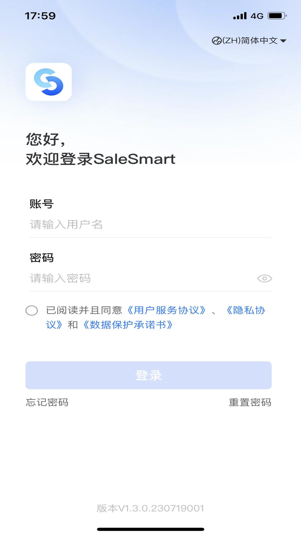
Task: Click the battery indicator icon
Action: pyautogui.click(x=276, y=16)
